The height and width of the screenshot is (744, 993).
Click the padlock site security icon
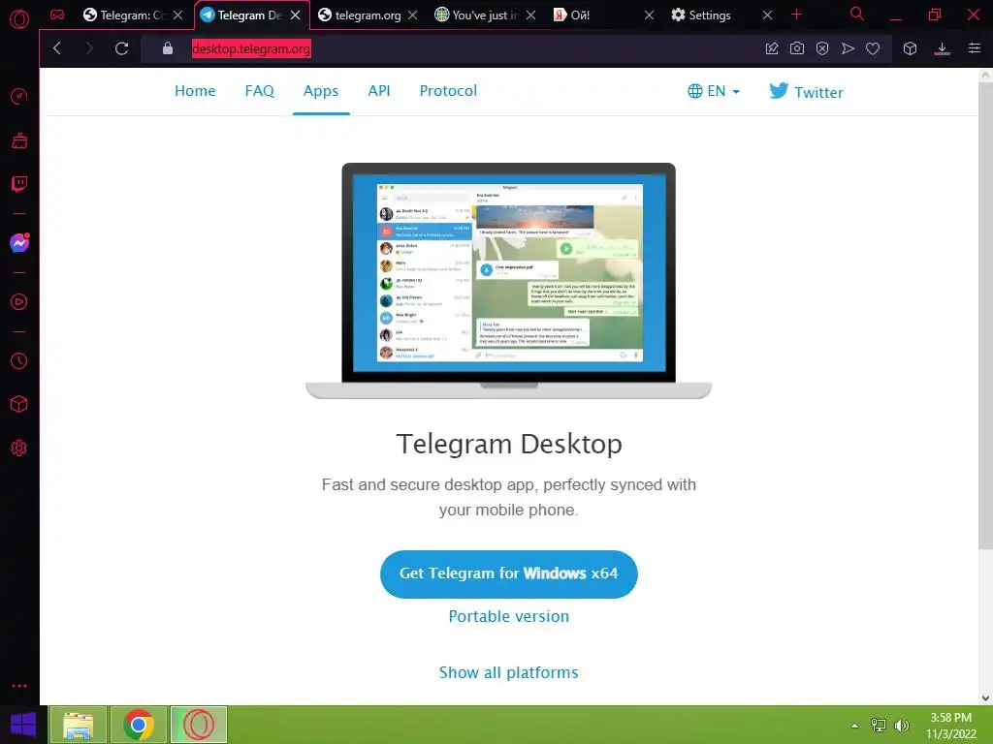pos(167,48)
